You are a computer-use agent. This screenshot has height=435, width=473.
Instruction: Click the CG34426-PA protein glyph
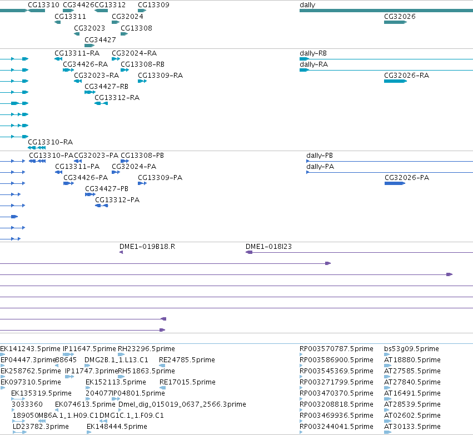(x=69, y=183)
